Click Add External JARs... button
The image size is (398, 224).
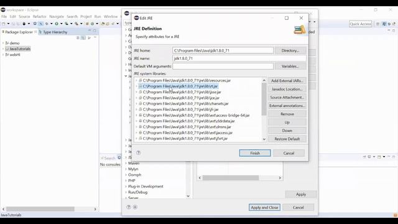[x=287, y=81]
